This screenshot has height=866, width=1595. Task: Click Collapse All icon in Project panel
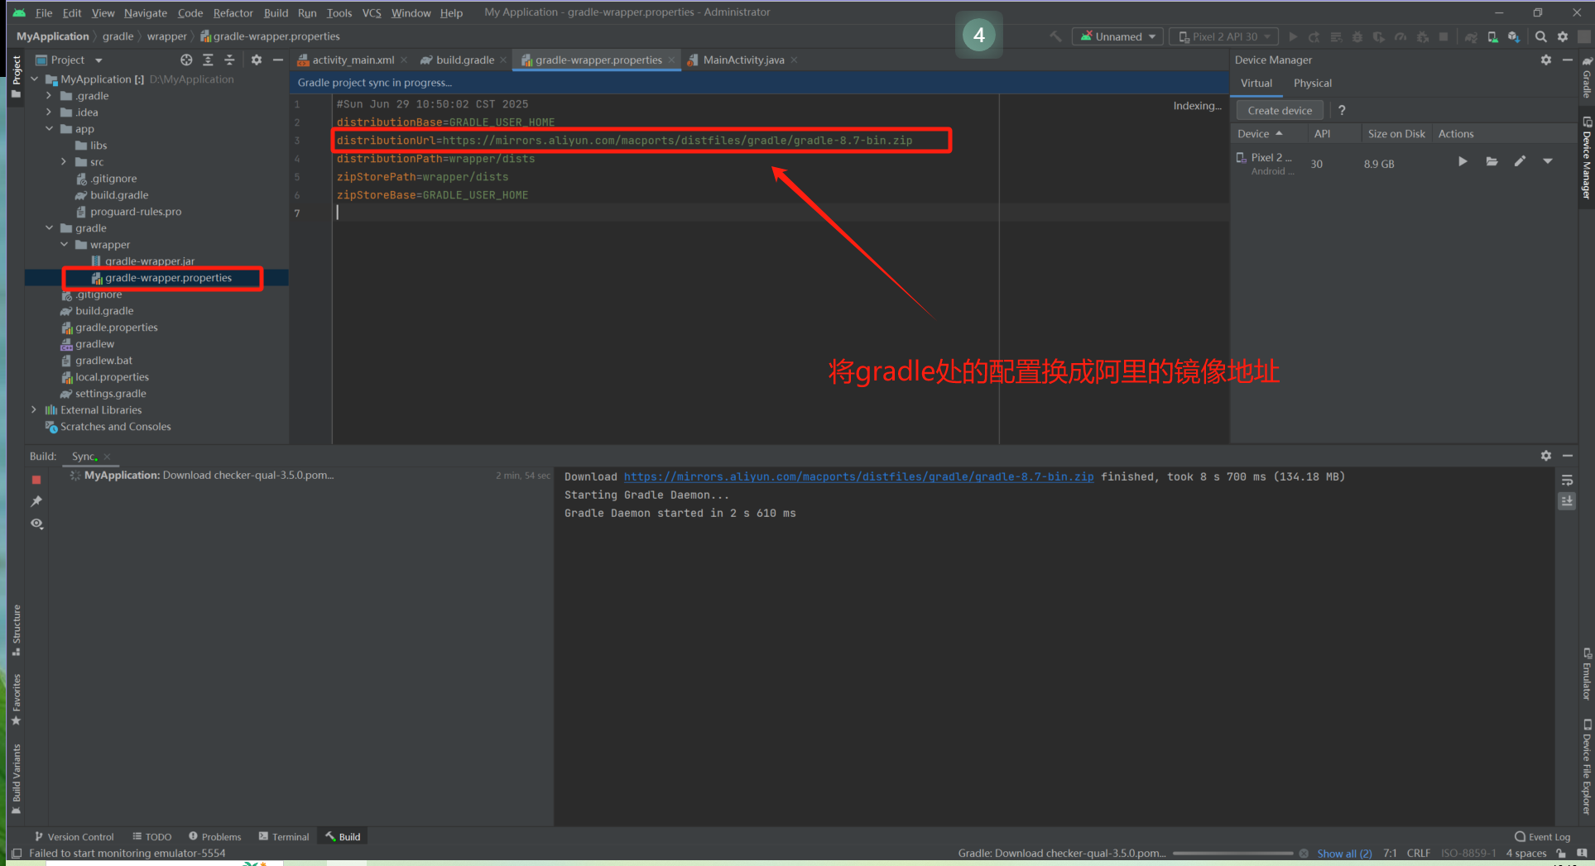tap(229, 60)
